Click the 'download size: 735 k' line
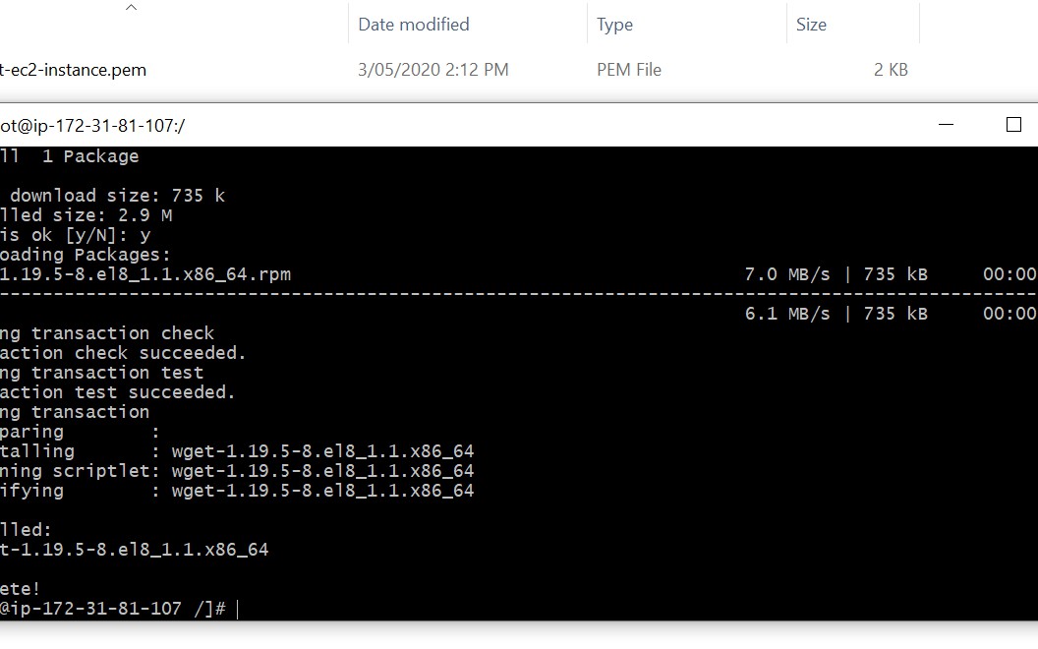 coord(117,196)
